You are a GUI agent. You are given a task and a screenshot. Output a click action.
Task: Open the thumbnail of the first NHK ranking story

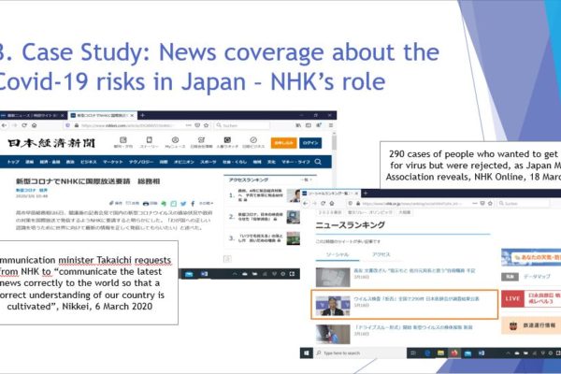pyautogui.click(x=333, y=277)
